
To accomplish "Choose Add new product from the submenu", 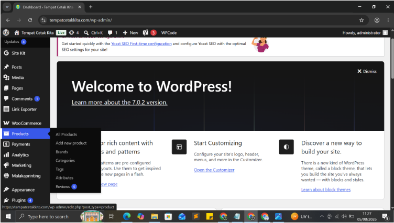I will click(71, 143).
